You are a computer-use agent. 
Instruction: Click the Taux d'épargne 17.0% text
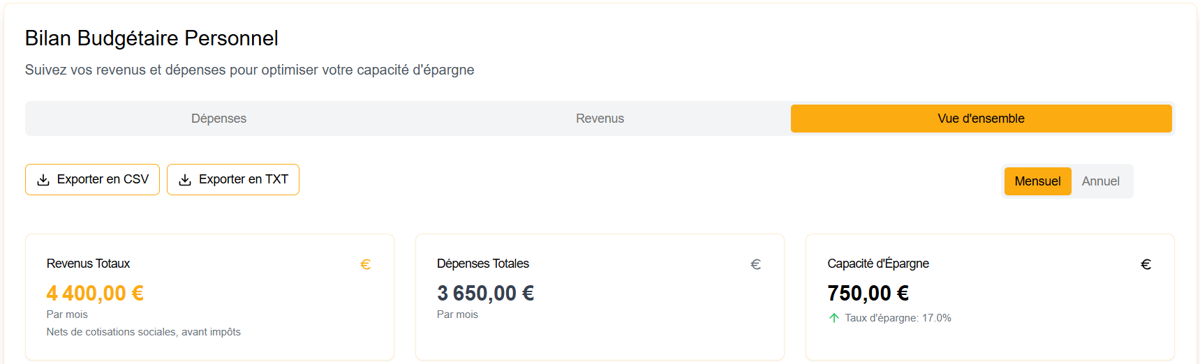tap(898, 318)
